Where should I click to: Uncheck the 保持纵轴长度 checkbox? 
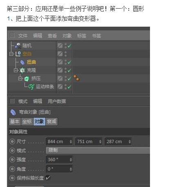click(x=48, y=178)
